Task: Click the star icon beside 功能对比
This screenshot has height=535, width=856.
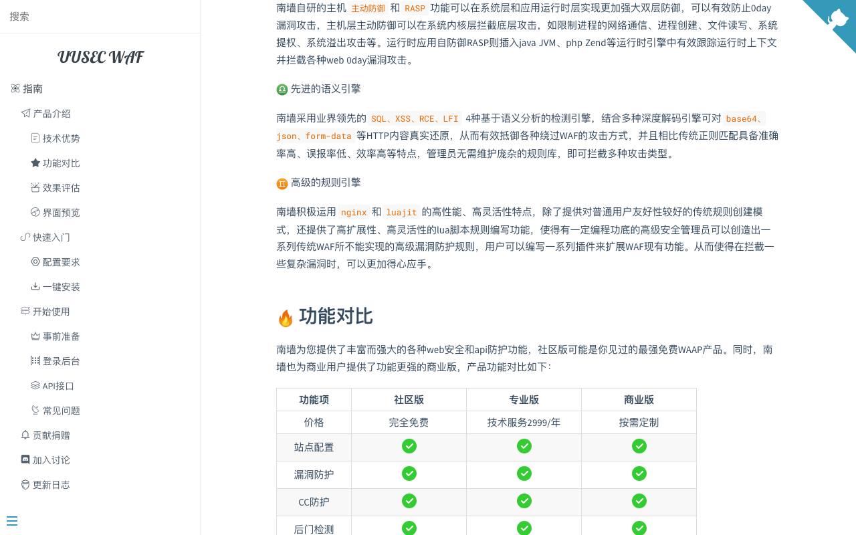Action: [35, 163]
